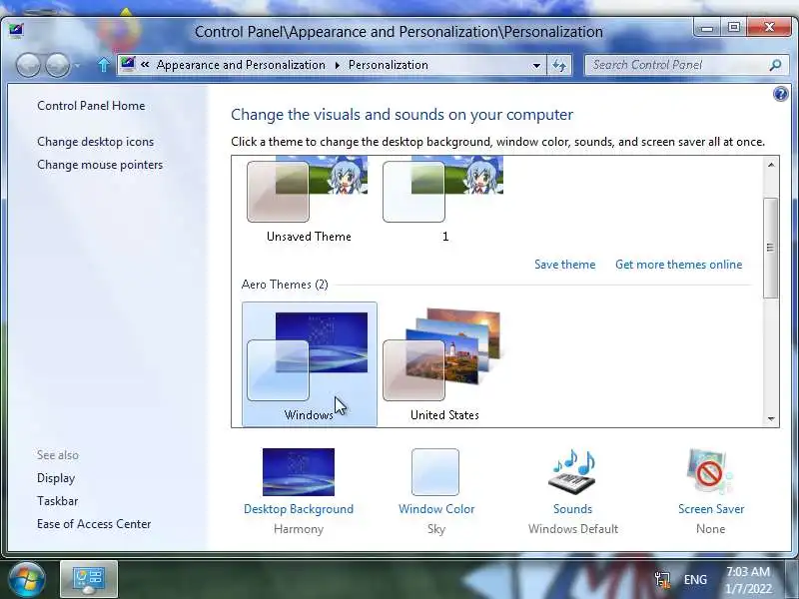Click the theme list scrollbar thumb

point(771,248)
